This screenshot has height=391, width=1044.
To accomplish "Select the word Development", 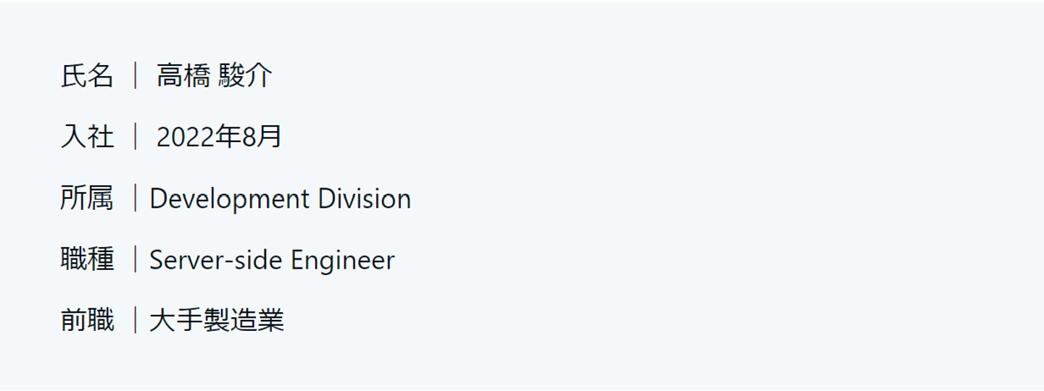I will 230,198.
